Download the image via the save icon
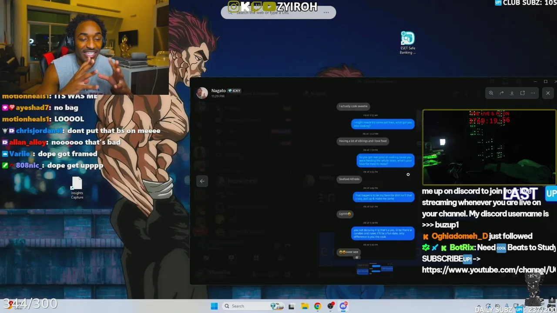The height and width of the screenshot is (313, 557). click(512, 93)
